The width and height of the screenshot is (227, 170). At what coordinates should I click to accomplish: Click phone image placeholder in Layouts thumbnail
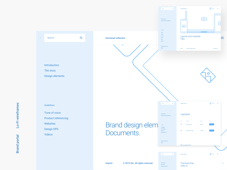tap(184, 26)
